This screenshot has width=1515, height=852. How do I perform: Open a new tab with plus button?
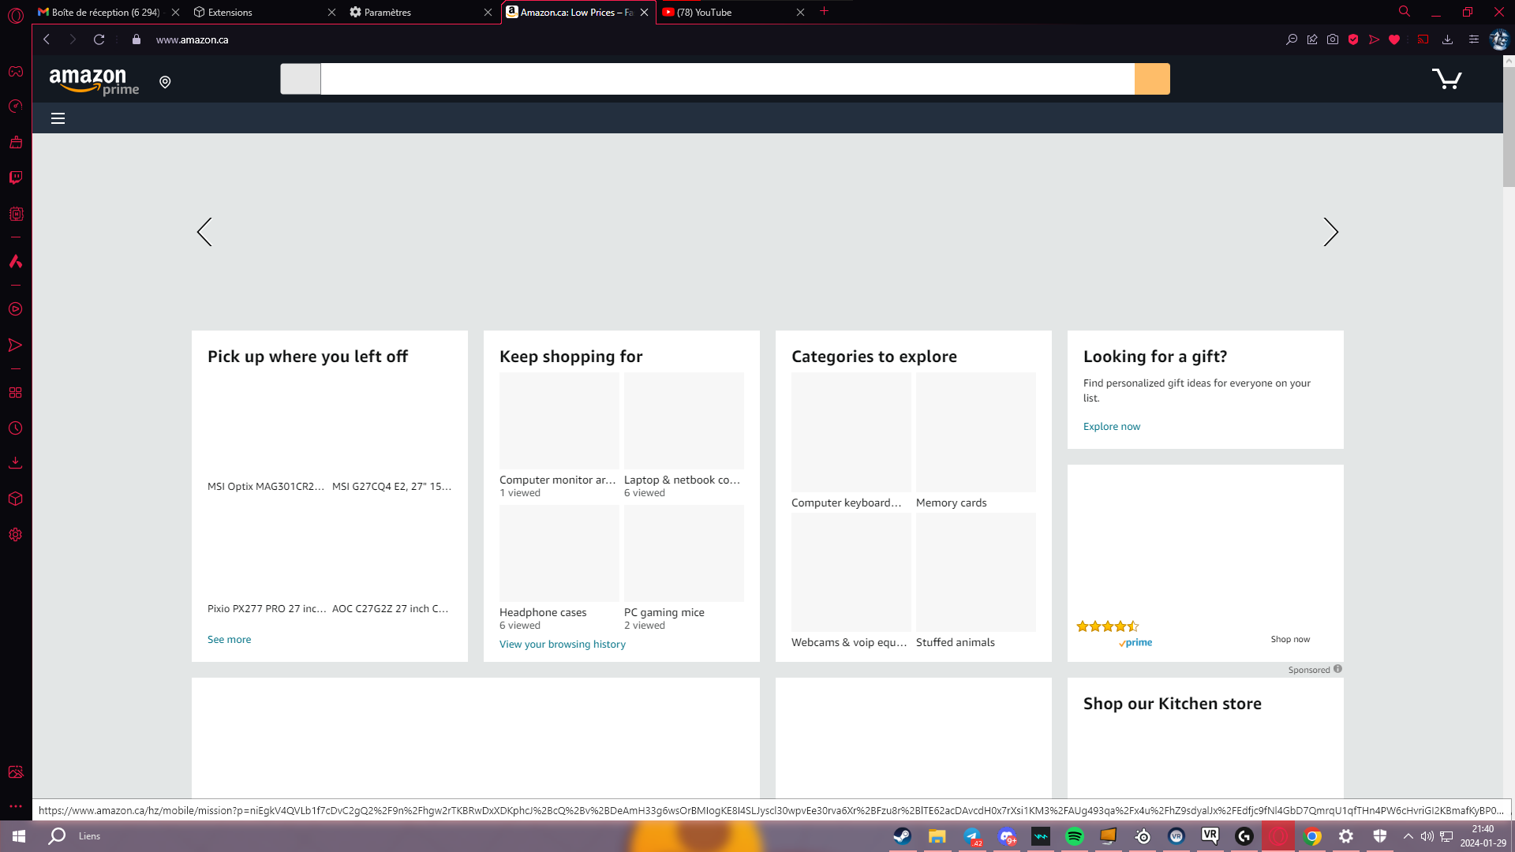tap(824, 11)
